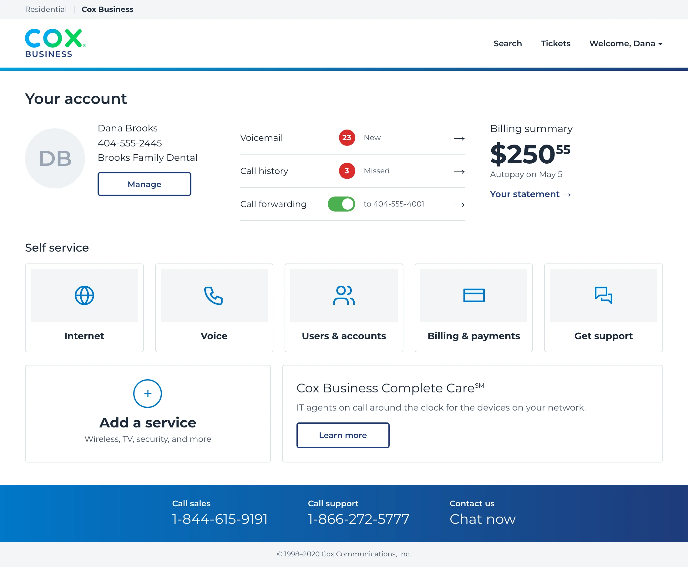Click the forwarding number 404-555-4001
This screenshot has width=688, height=567.
398,204
